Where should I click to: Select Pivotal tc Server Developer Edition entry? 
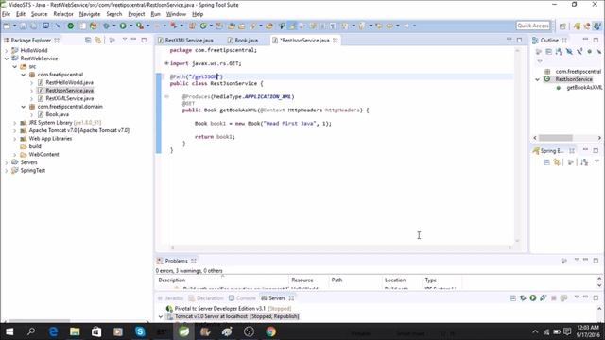pyautogui.click(x=229, y=309)
